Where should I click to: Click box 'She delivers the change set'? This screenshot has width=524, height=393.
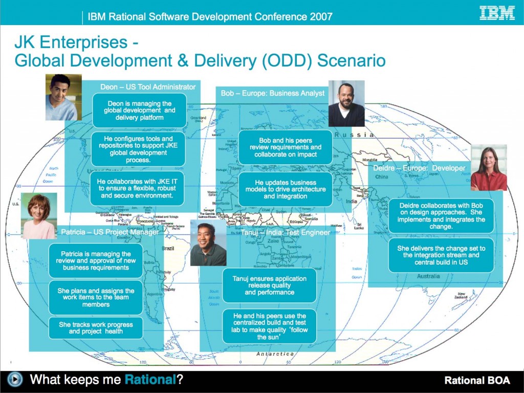pyautogui.click(x=441, y=255)
